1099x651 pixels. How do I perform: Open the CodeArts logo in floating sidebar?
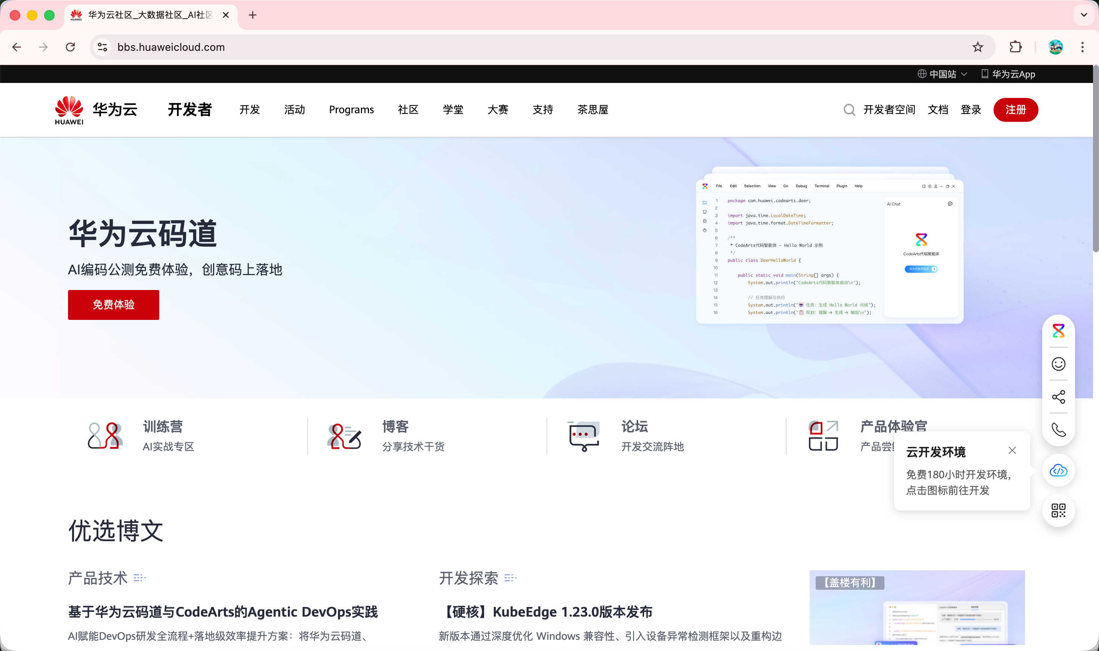tap(1058, 331)
